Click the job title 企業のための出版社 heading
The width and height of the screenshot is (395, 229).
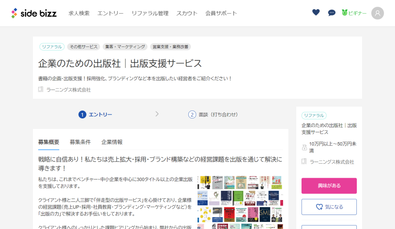coord(120,63)
